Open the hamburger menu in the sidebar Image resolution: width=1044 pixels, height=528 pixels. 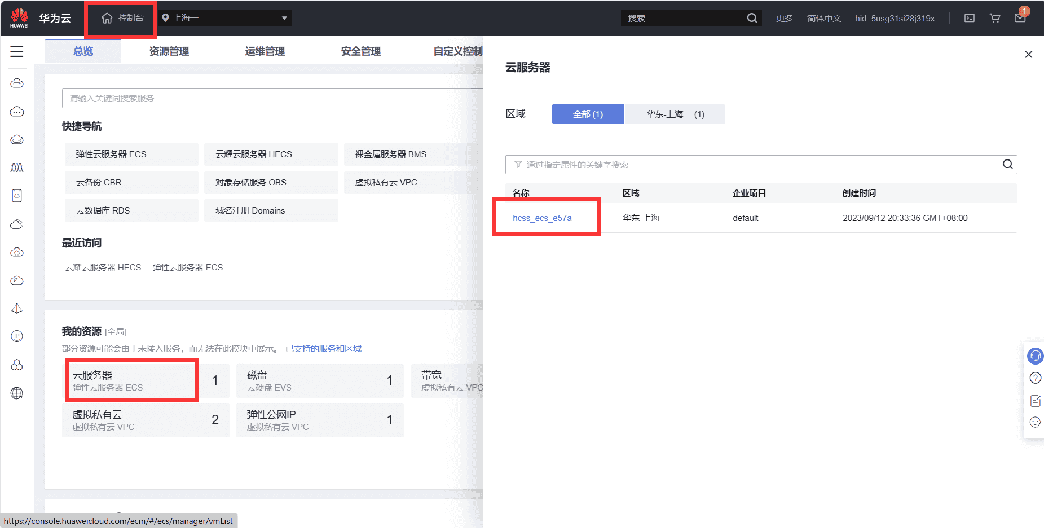tap(16, 51)
